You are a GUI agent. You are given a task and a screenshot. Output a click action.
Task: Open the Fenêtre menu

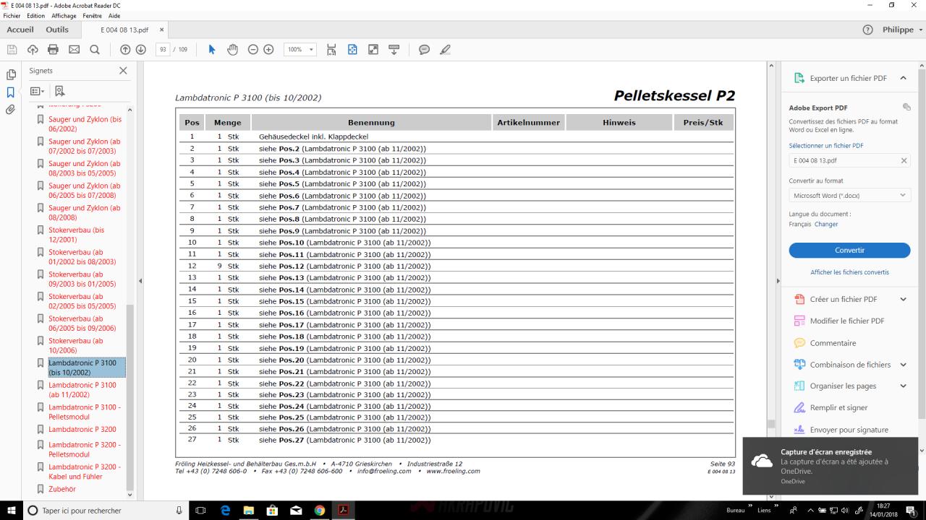click(93, 16)
